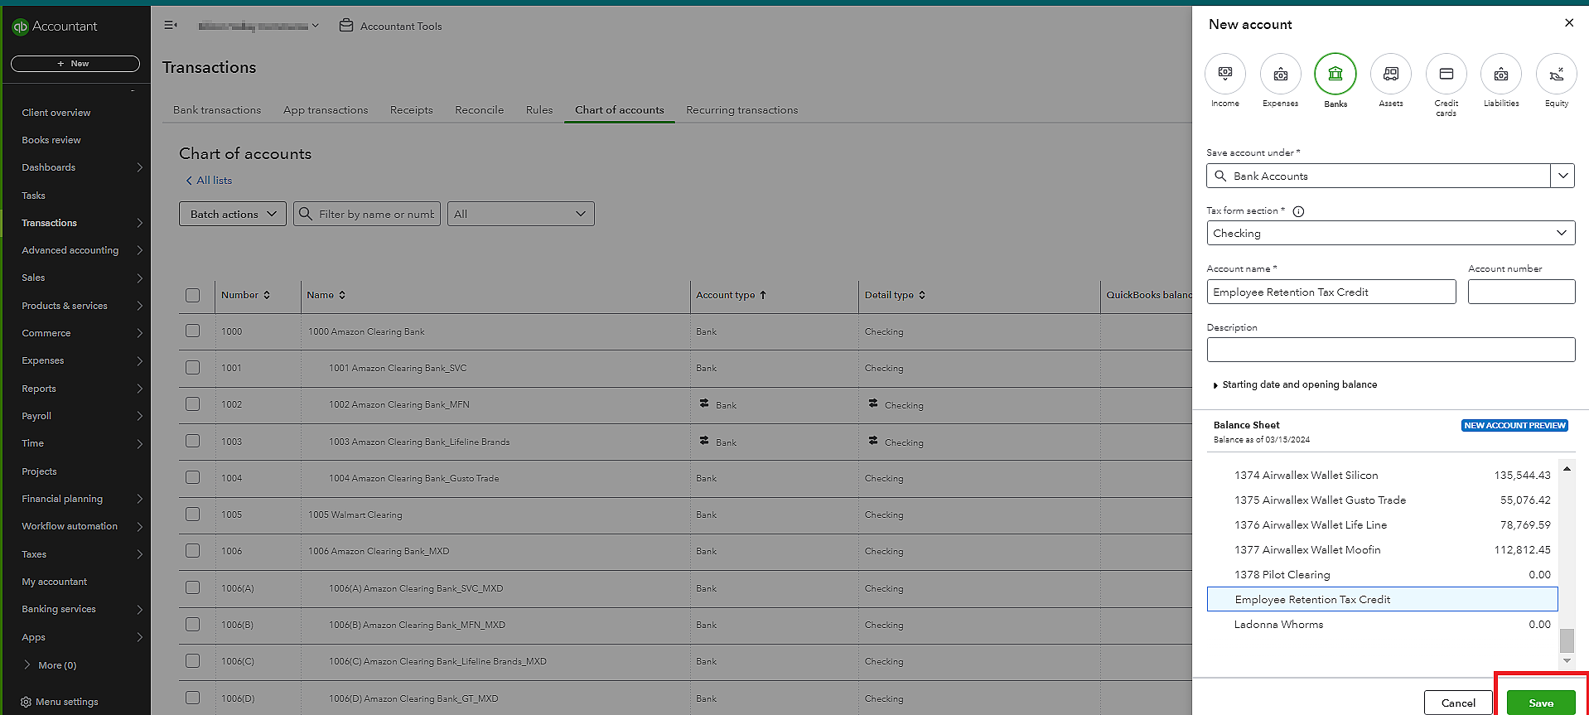Open Accountant Tools briefcase icon
This screenshot has width=1589, height=715.
pos(346,26)
